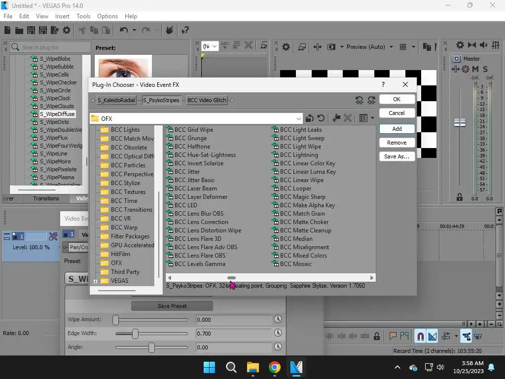Toggle Downmix Output icon in Master panel
This screenshot has height=379, width=505.
(472, 45)
